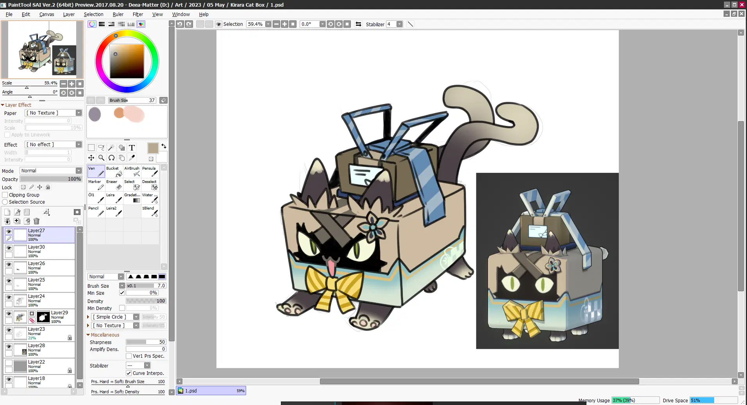
Task: Select the AirBrush tool
Action: click(x=132, y=172)
